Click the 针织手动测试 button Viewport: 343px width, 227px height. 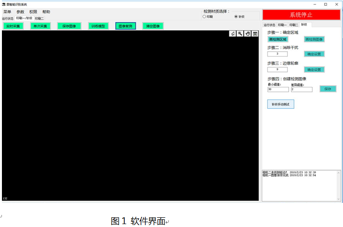pos(281,104)
